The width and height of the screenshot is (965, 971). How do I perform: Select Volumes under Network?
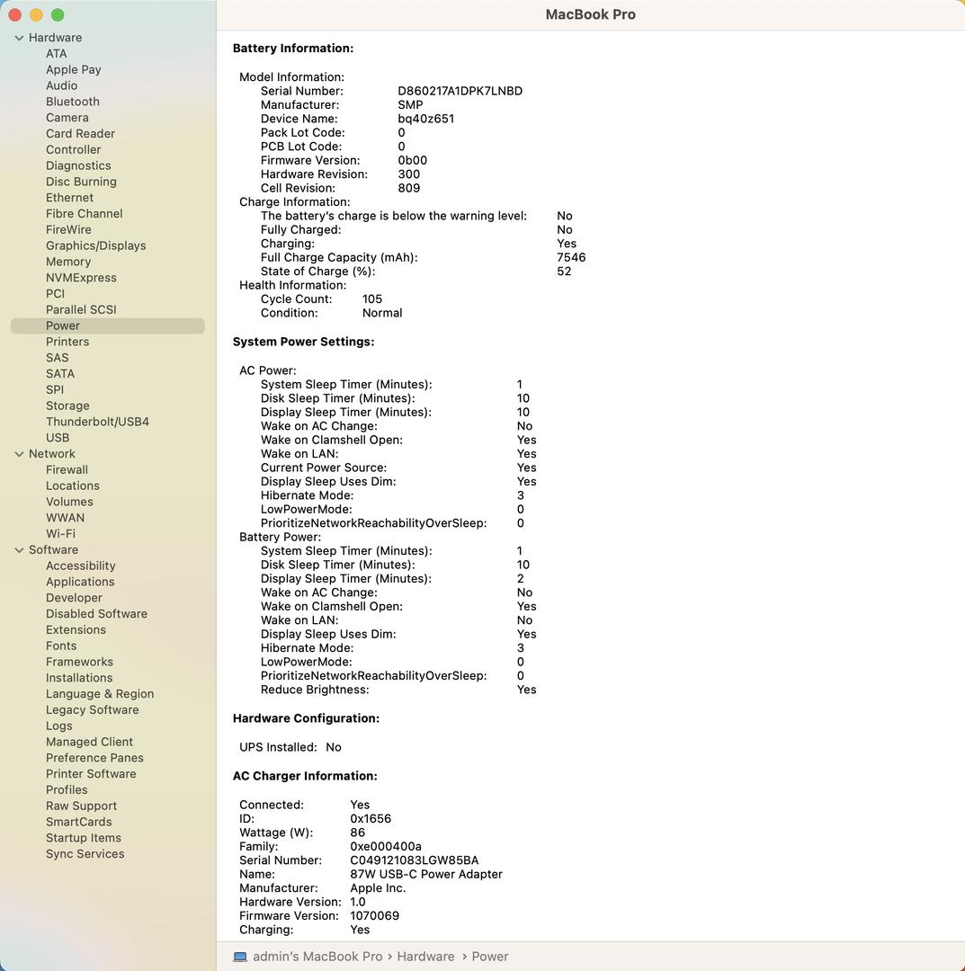[69, 503]
